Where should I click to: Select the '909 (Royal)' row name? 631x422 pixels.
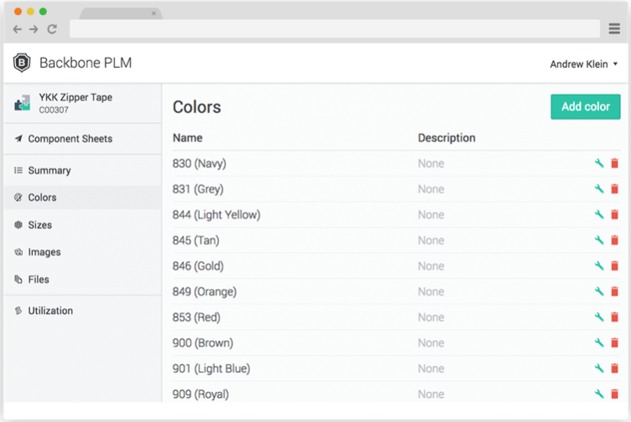tap(201, 394)
